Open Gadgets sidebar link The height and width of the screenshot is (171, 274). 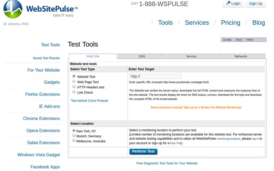[52, 82]
